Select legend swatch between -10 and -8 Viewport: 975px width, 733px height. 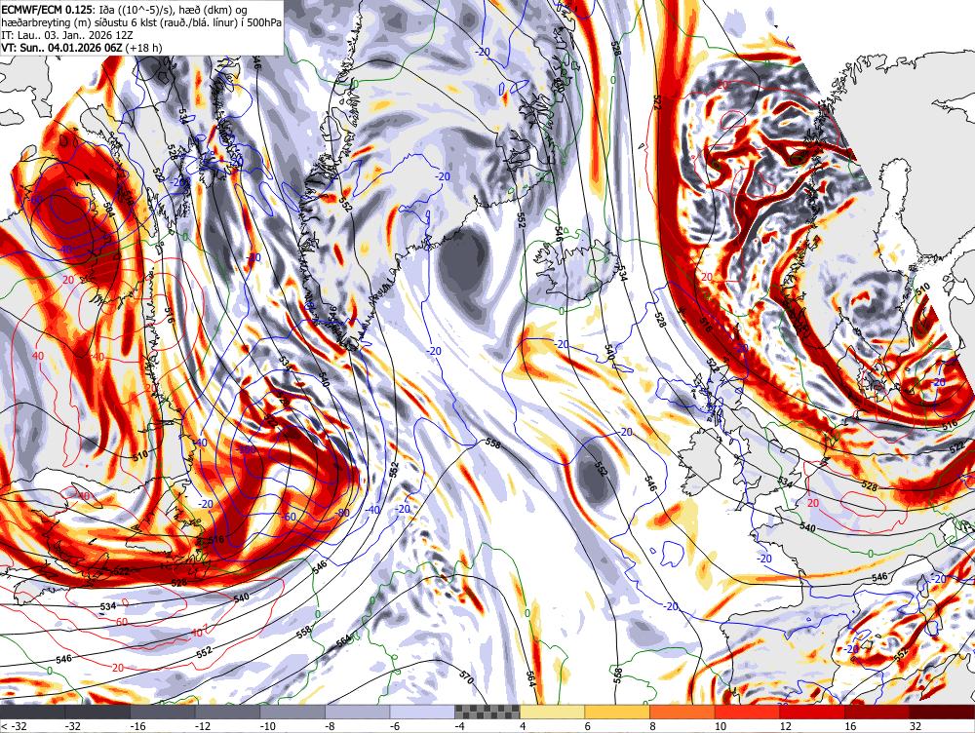[x=292, y=712]
